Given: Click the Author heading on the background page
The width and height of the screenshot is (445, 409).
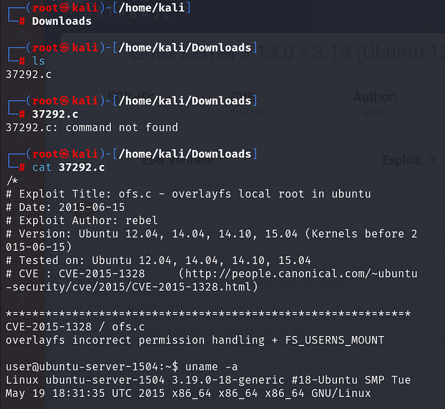Looking at the screenshot, I should pos(374,97).
